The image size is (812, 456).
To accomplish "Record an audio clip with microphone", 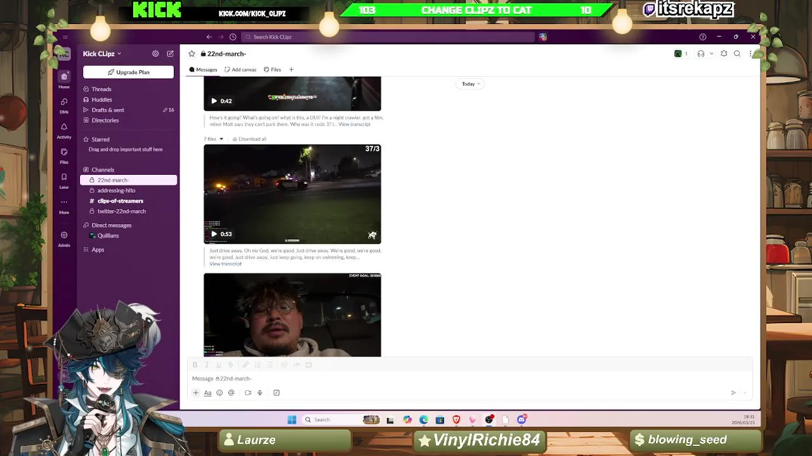I will pyautogui.click(x=259, y=393).
